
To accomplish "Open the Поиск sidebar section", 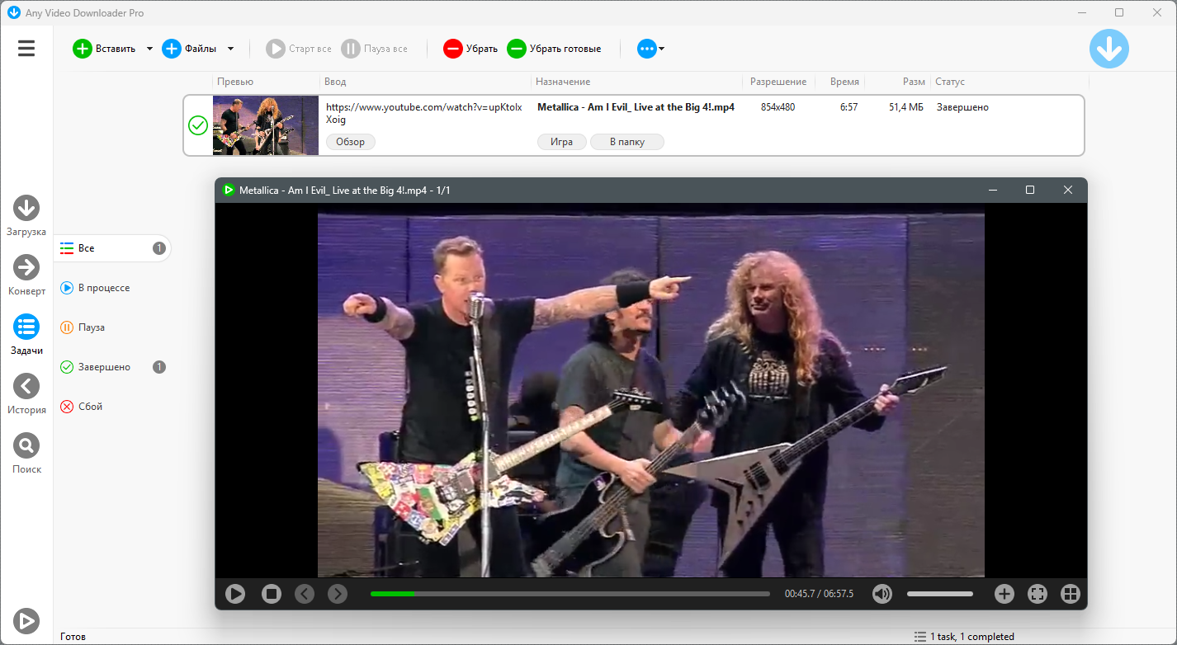I will tap(26, 454).
